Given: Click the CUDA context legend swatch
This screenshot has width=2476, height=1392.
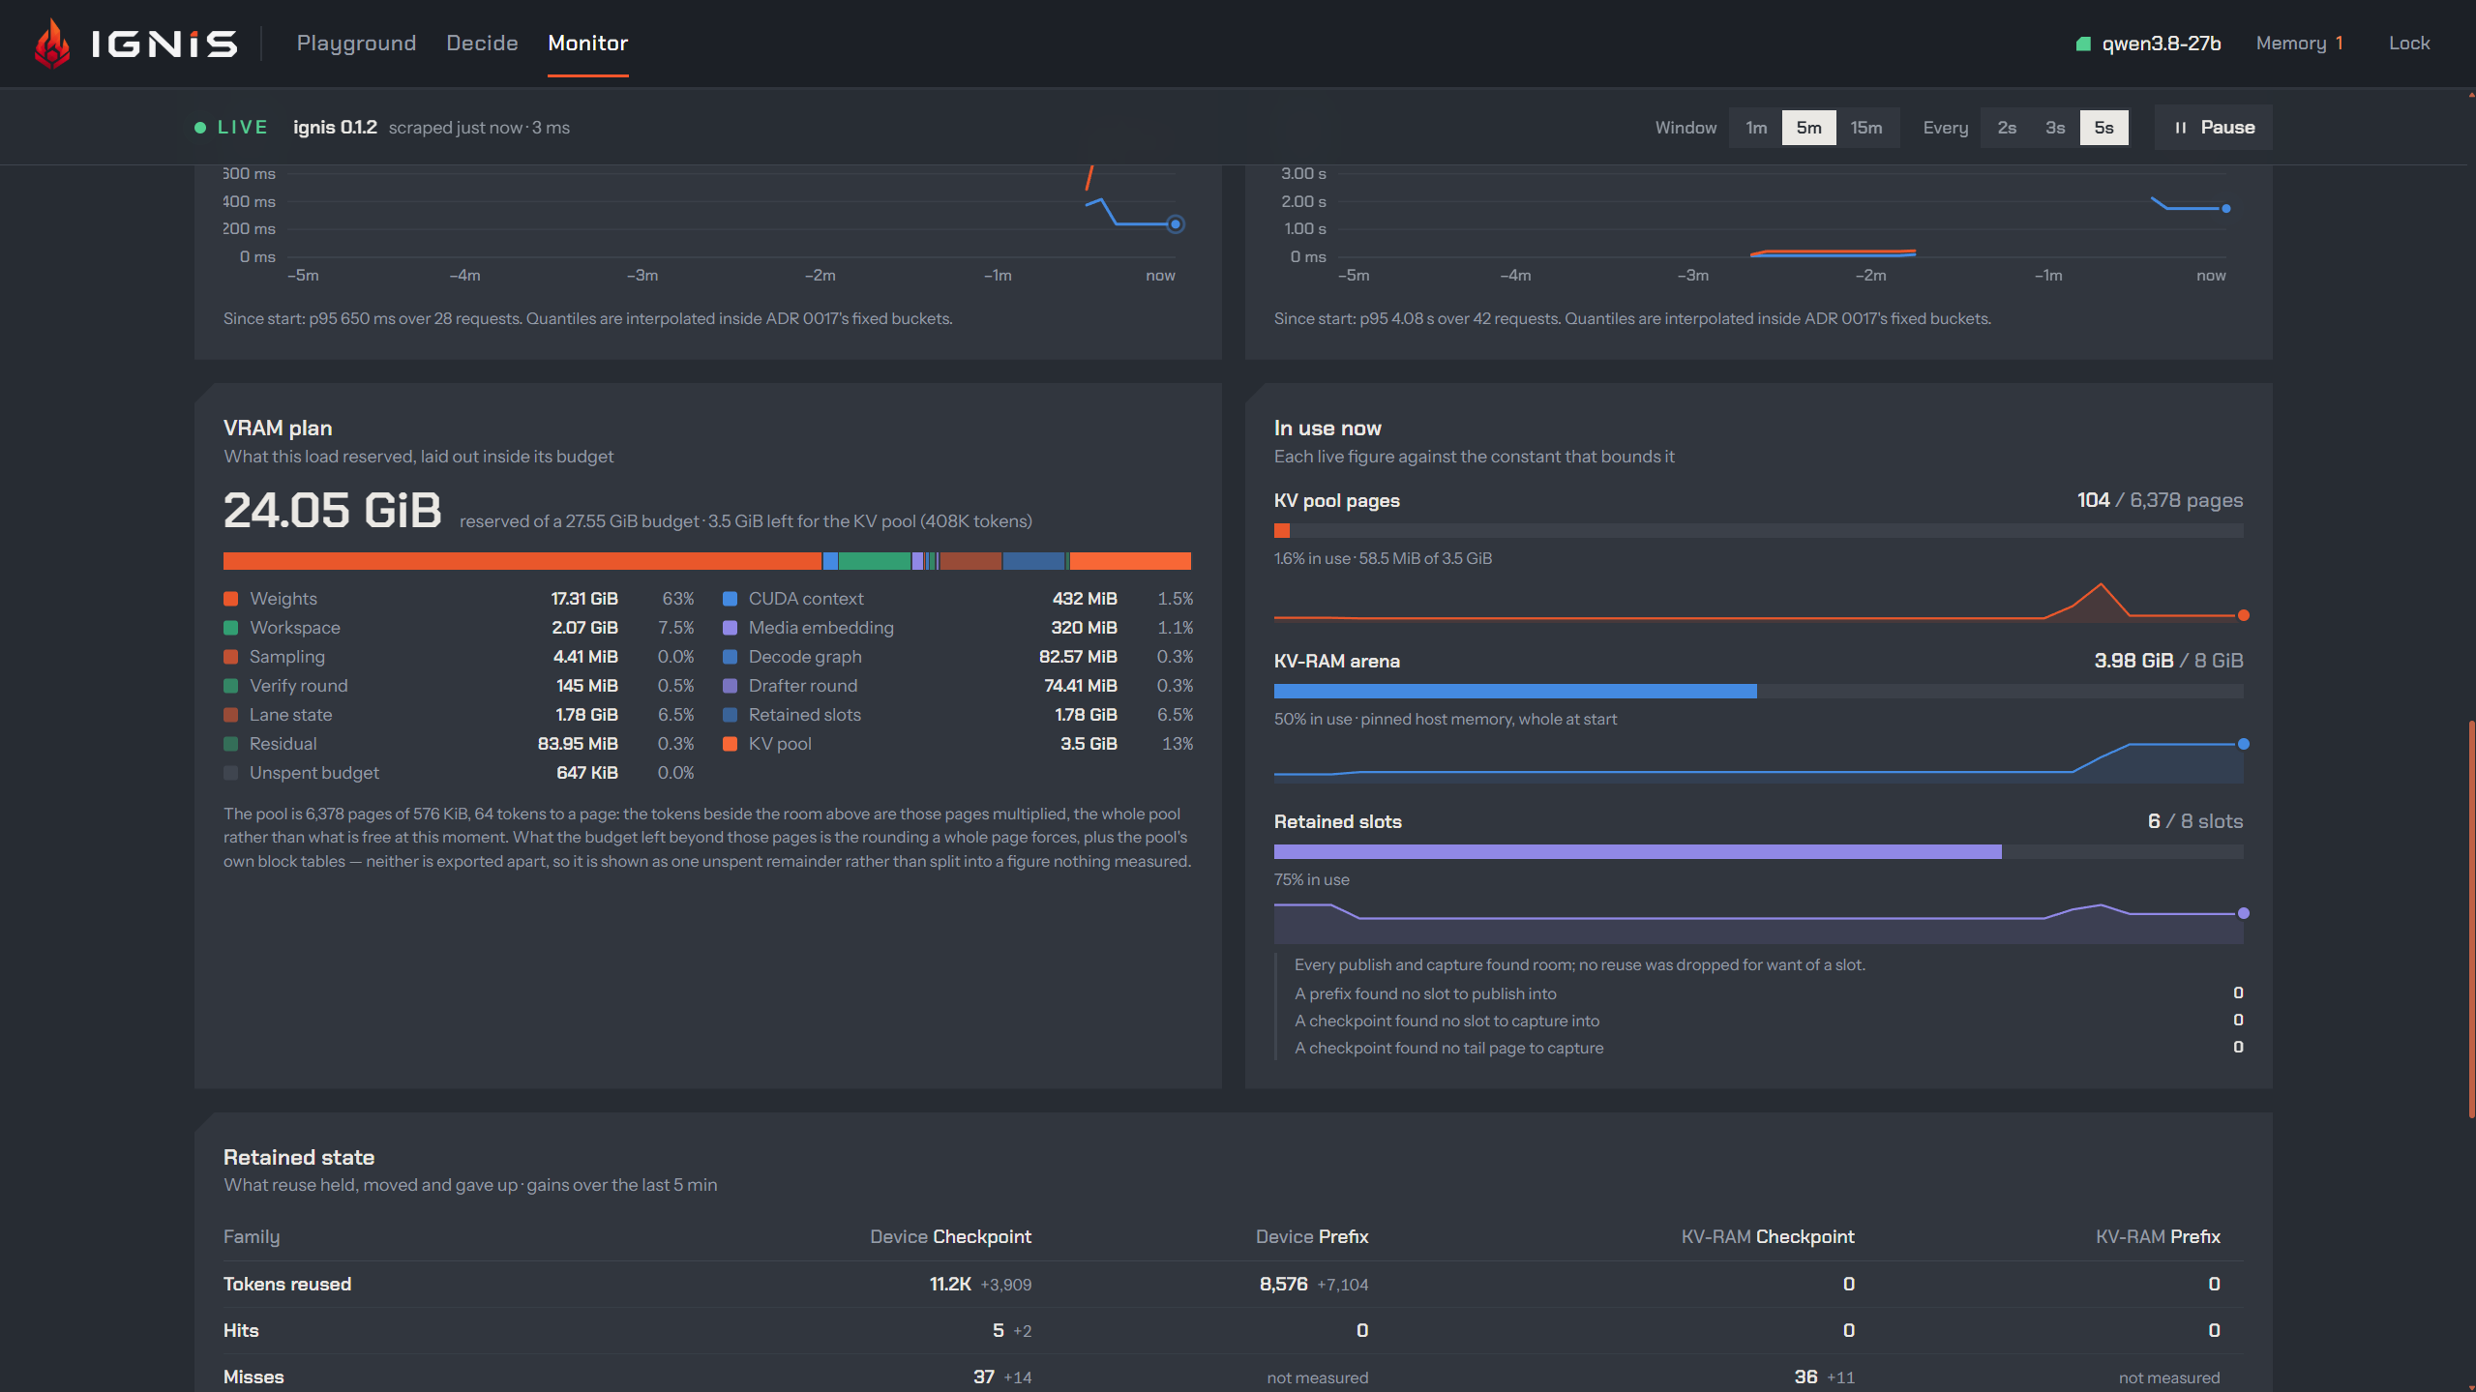Looking at the screenshot, I should click(730, 599).
